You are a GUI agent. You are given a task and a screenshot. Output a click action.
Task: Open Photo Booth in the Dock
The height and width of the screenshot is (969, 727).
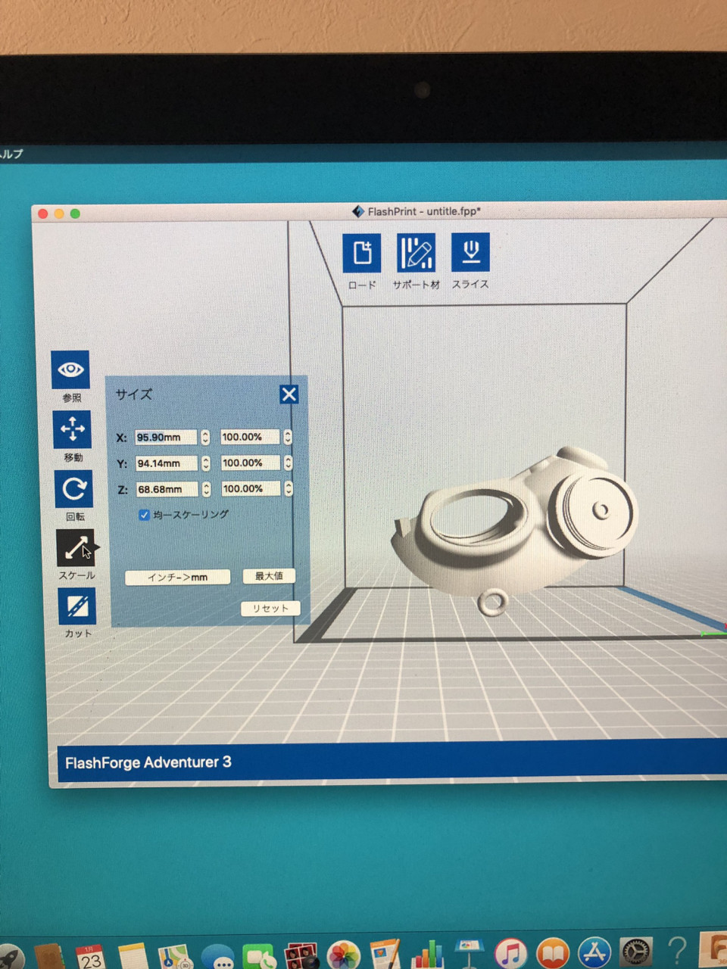point(301,956)
